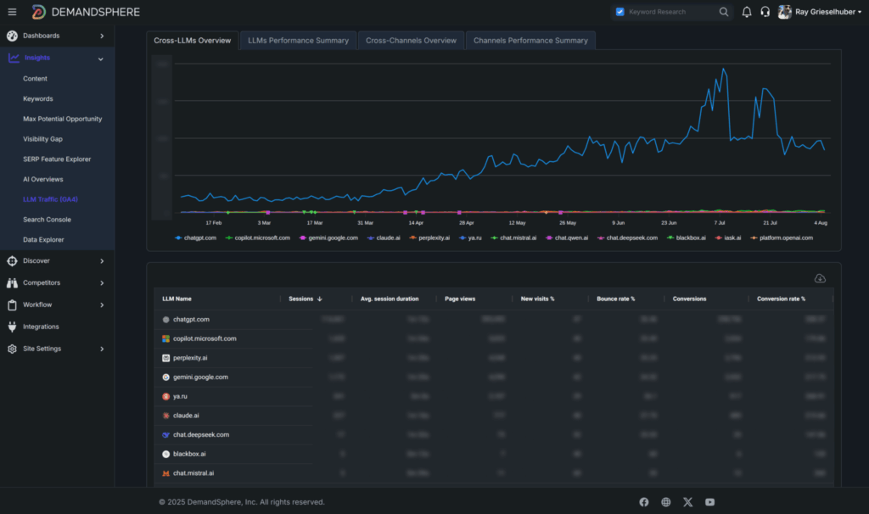Open SERP Feature Explorer page
Image resolution: width=869 pixels, height=514 pixels.
point(57,159)
